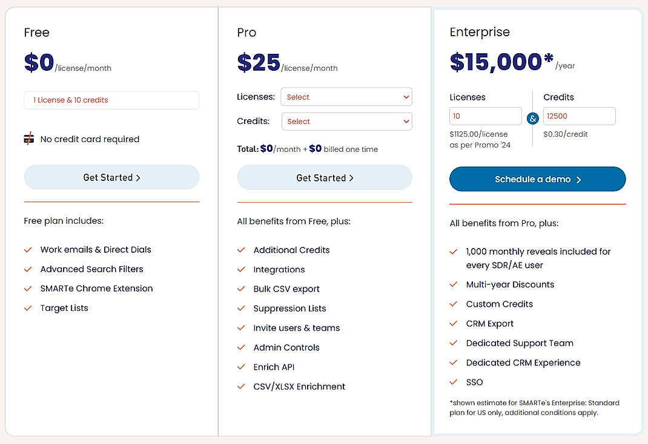This screenshot has width=648, height=444.
Task: Click the "1 License & 10 credits" box
Action: coord(111,100)
